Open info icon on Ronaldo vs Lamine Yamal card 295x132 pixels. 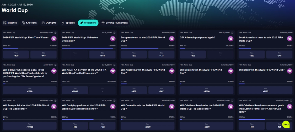pos(291,101)
